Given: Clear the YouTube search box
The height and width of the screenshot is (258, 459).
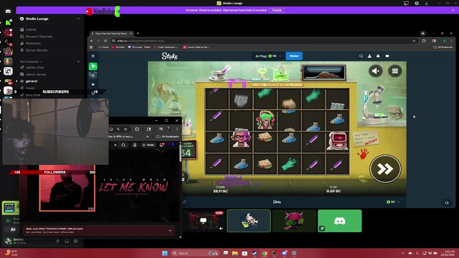Looking at the screenshot, I should pos(115,145).
